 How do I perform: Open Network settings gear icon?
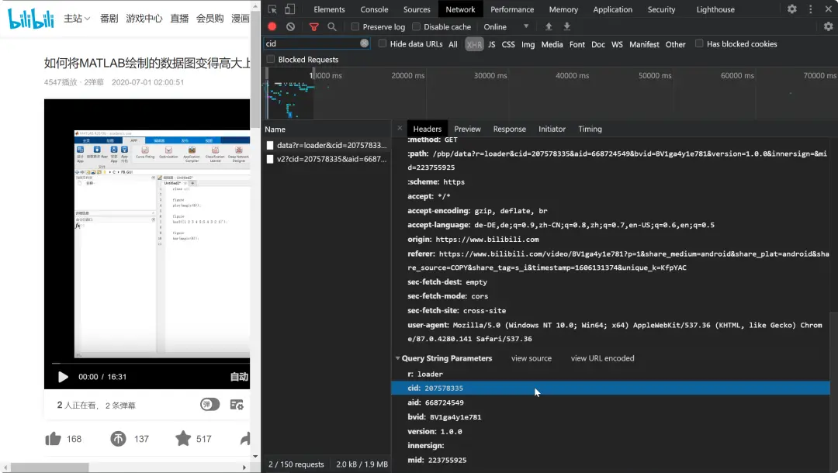click(829, 26)
